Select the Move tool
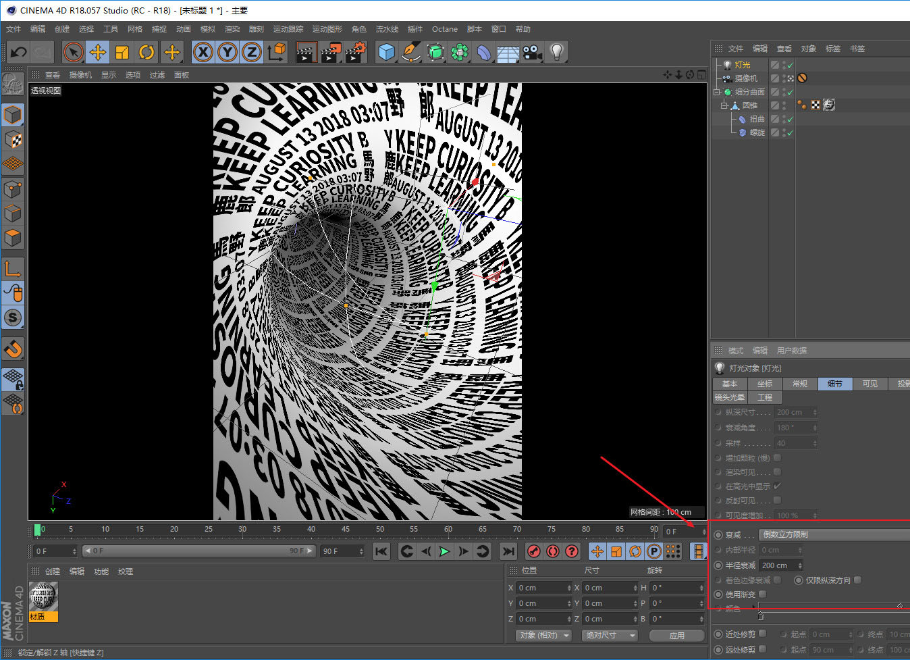The height and width of the screenshot is (660, 910). point(98,52)
